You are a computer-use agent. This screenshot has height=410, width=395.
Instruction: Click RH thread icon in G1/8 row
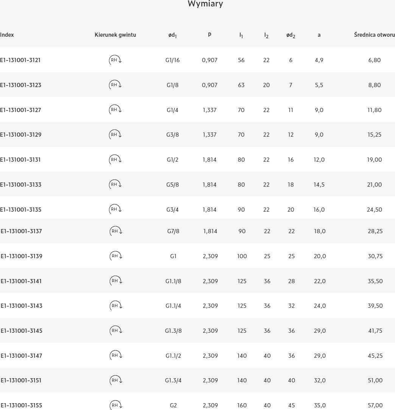coord(115,85)
